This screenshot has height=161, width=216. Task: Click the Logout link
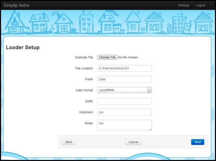pyautogui.click(x=201, y=5)
